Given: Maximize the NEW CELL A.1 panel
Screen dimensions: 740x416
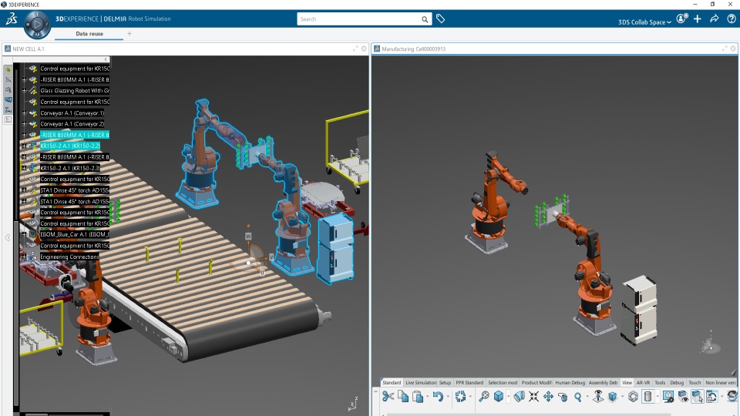Looking at the screenshot, I should (355, 49).
